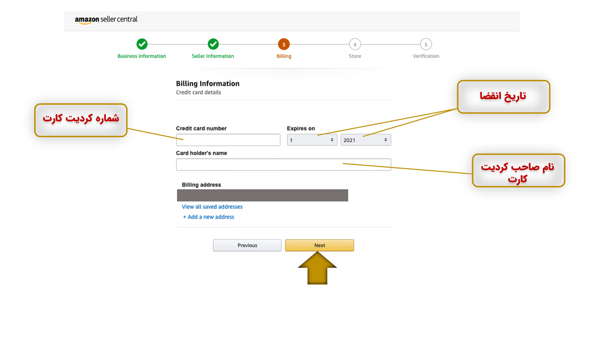Click the Credit card details subtitle
The image size is (606, 341).
(198, 92)
